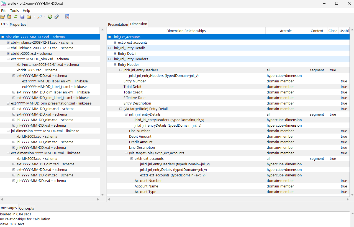Select the Debit Amount row
The image size is (354, 227).
[x=228, y=136]
